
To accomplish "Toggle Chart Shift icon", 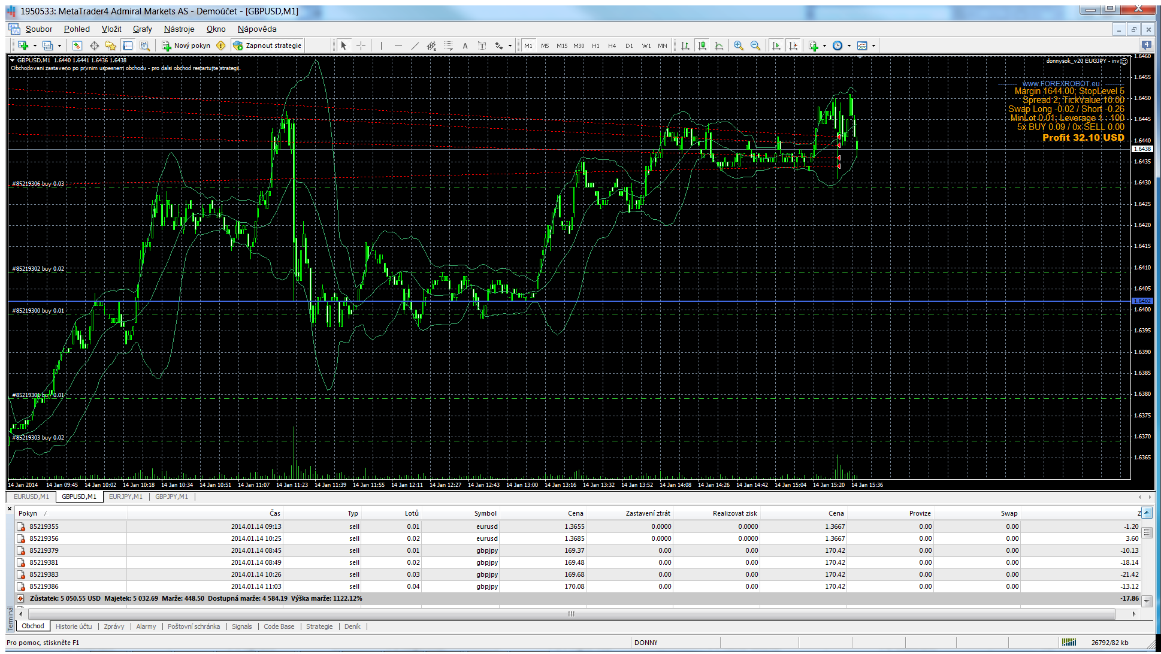I will pos(793,46).
